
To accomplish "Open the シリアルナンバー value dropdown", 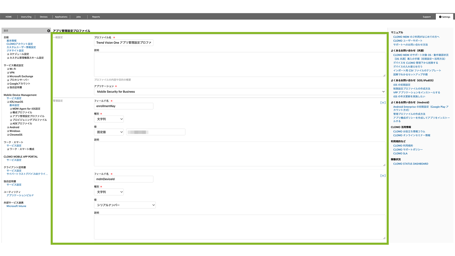I will click(x=125, y=205).
